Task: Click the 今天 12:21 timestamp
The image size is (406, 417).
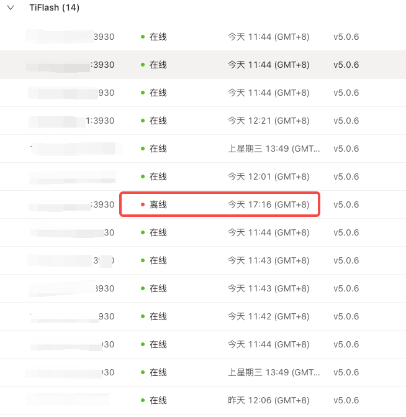Action: (x=268, y=121)
